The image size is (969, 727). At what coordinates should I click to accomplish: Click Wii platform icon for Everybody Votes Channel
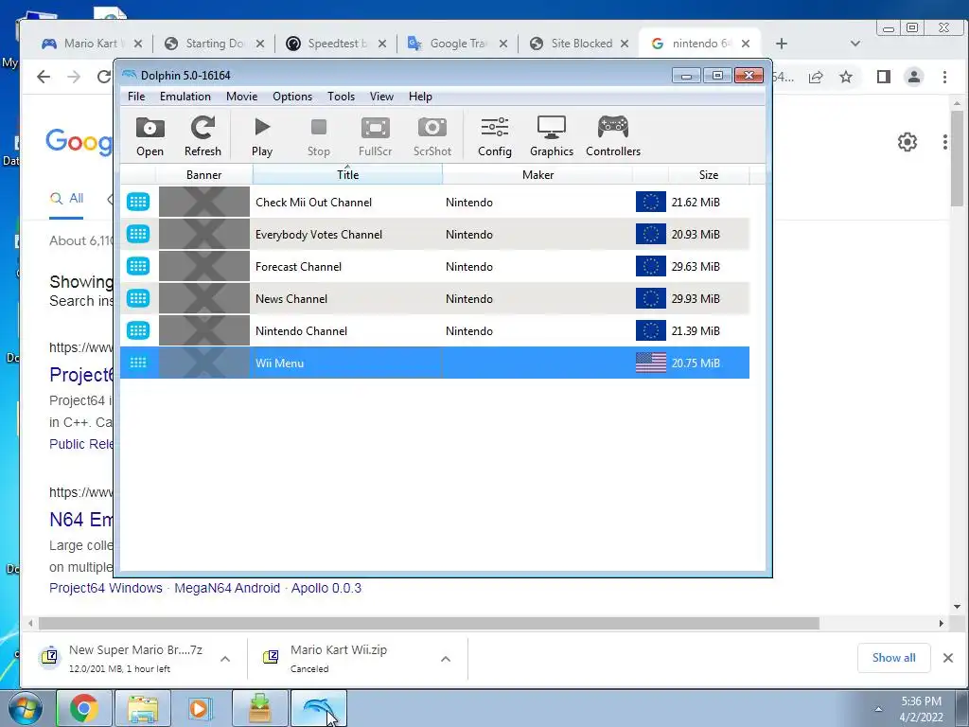138,234
